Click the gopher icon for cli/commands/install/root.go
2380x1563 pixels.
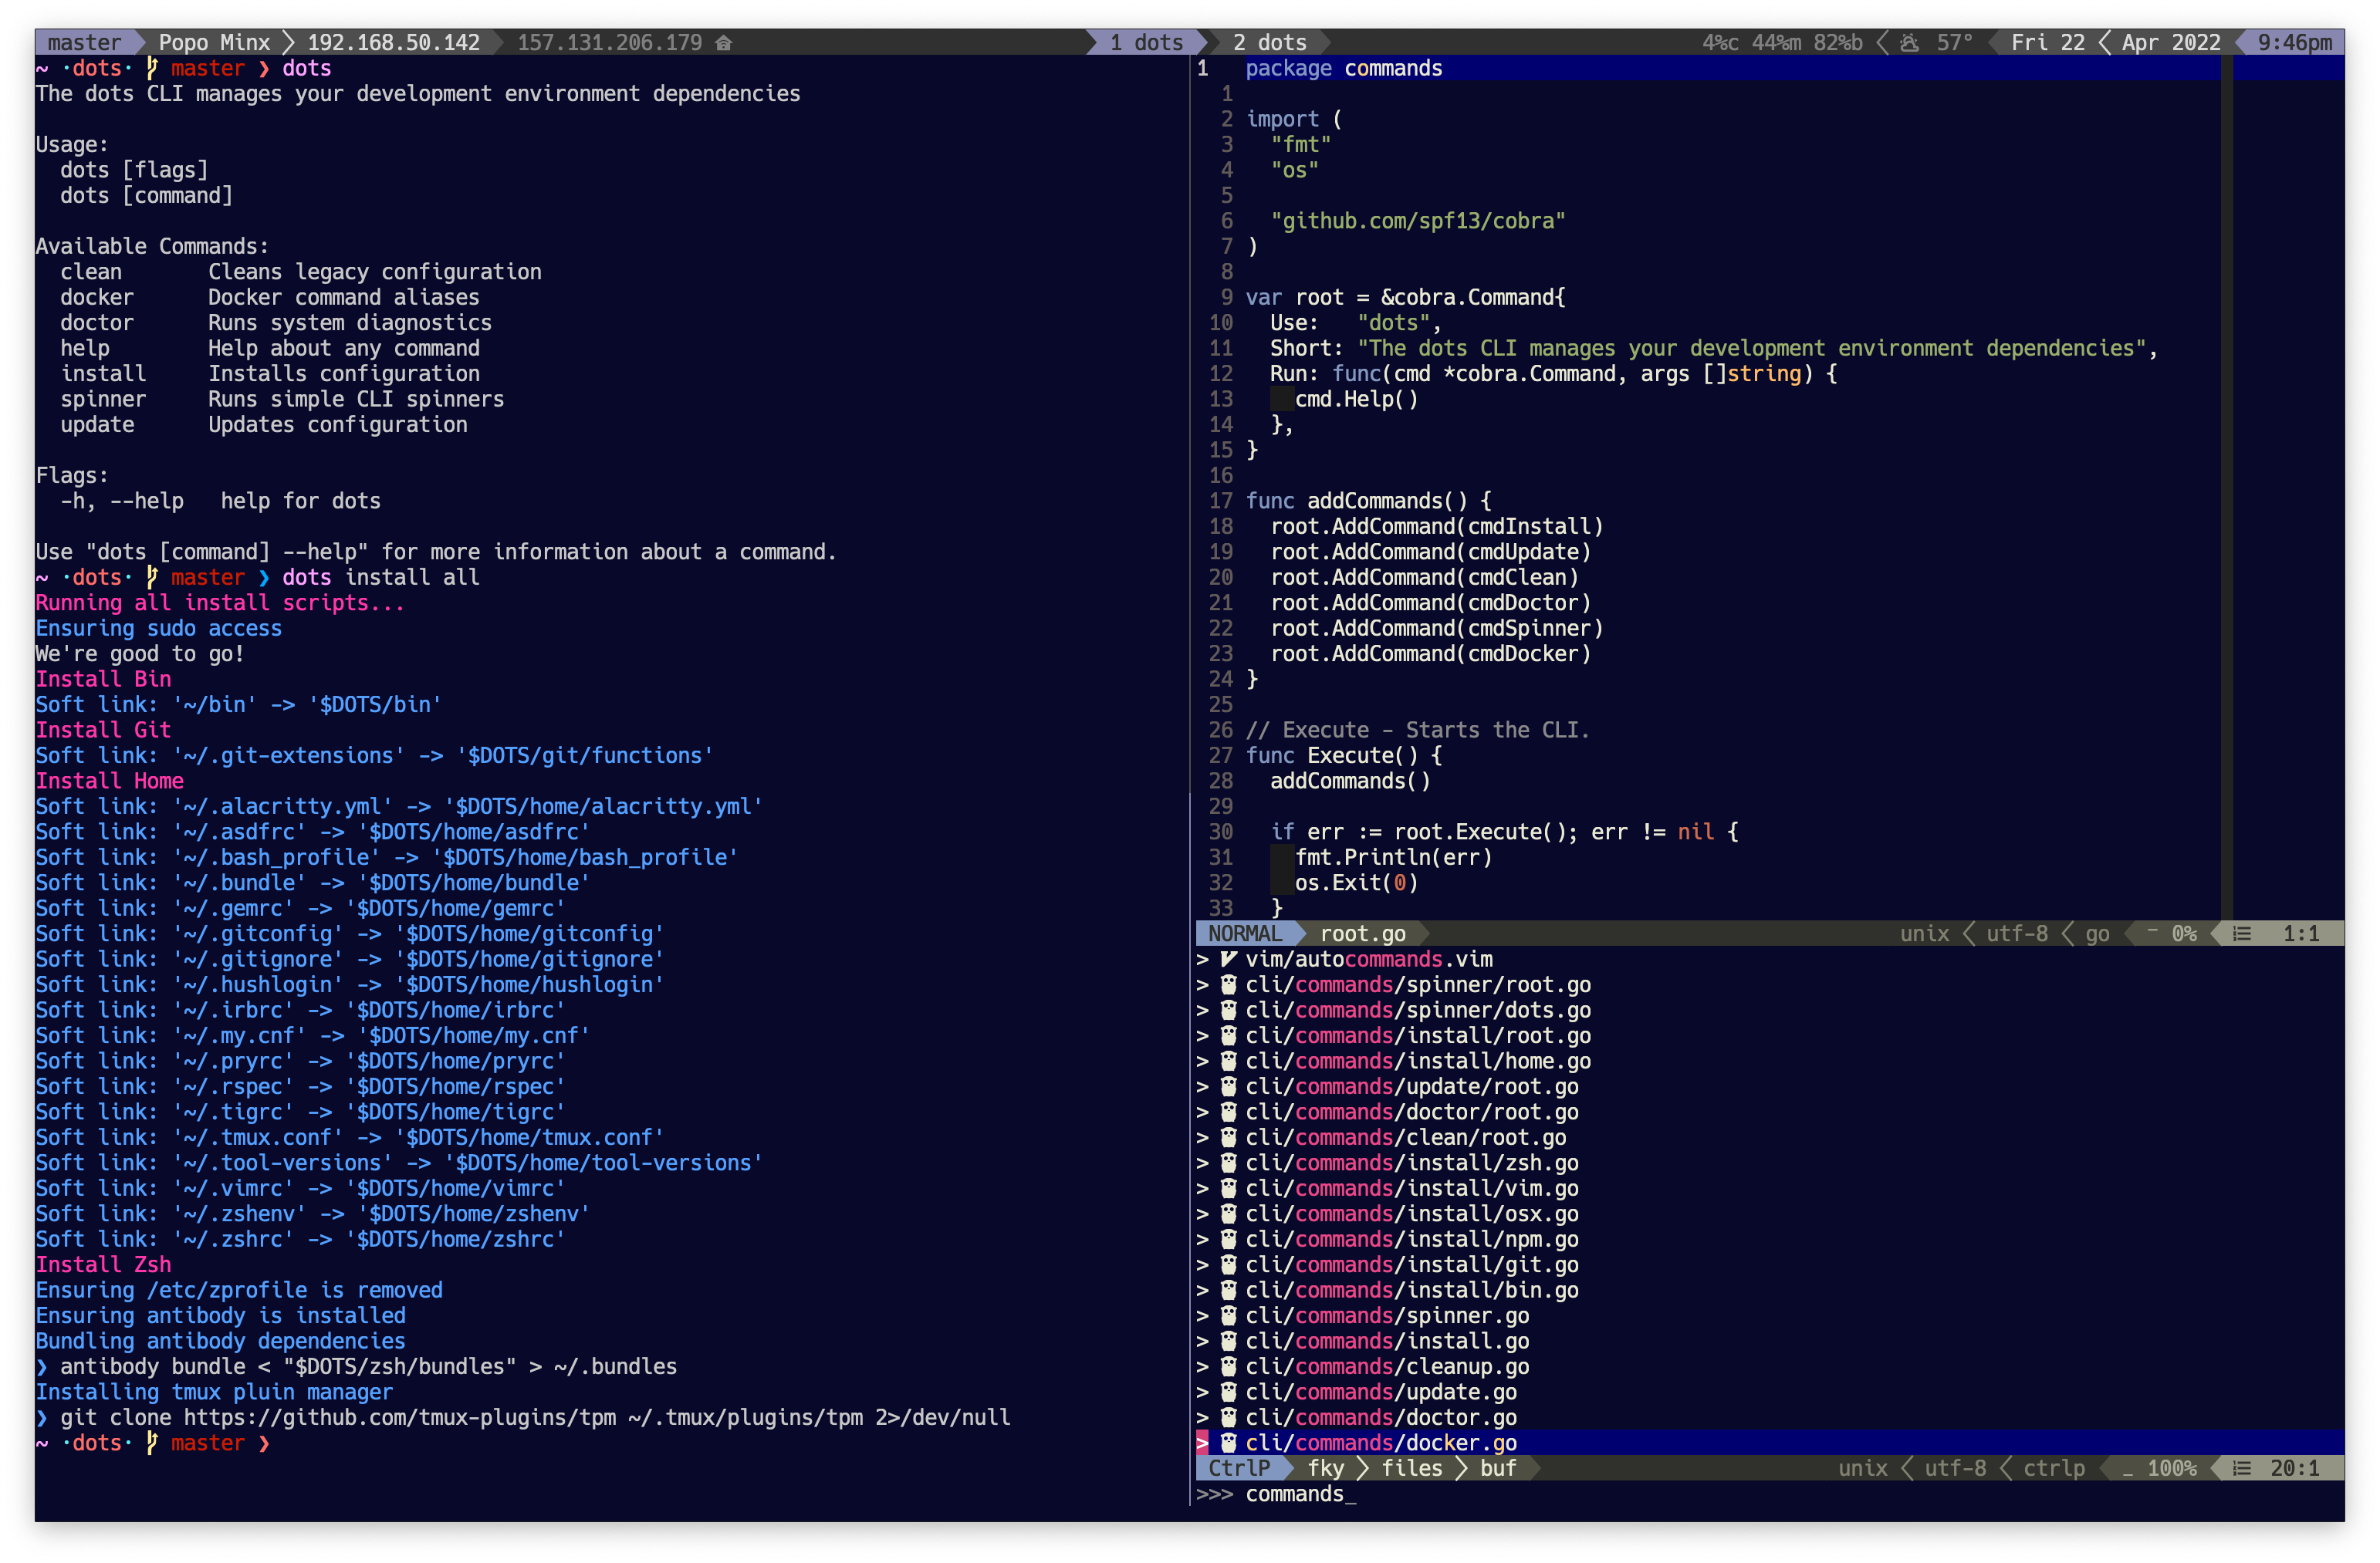click(1228, 1035)
